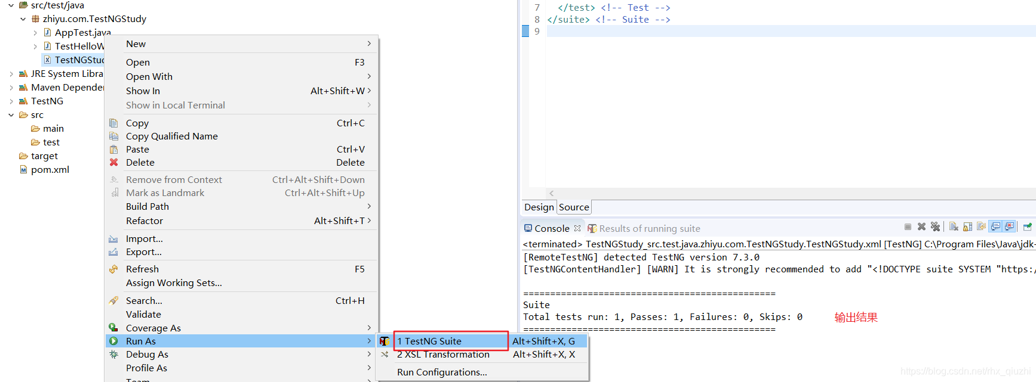Click the TestHelloWorld java file icon

point(47,46)
